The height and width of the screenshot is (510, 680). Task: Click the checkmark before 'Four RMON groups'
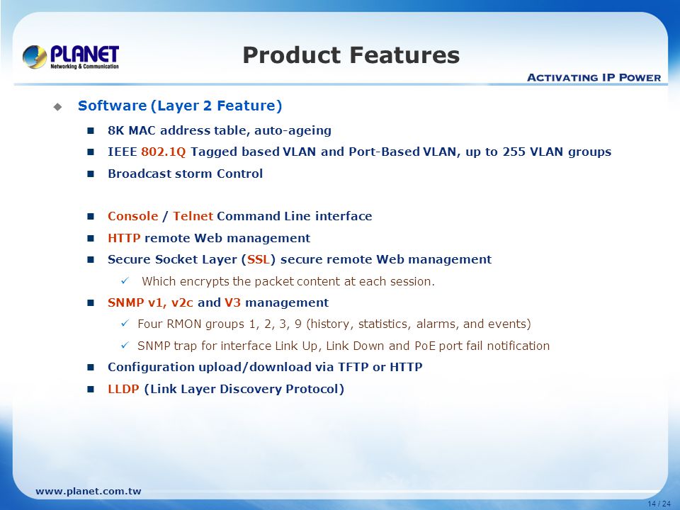point(125,324)
